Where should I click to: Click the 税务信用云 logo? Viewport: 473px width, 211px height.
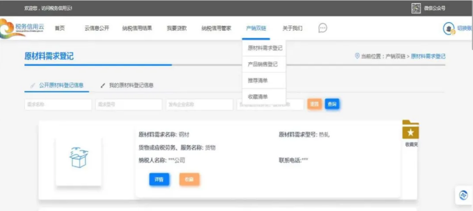point(22,28)
